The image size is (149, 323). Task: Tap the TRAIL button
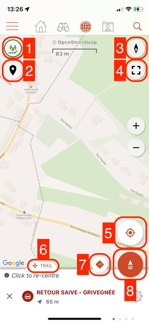(43, 265)
